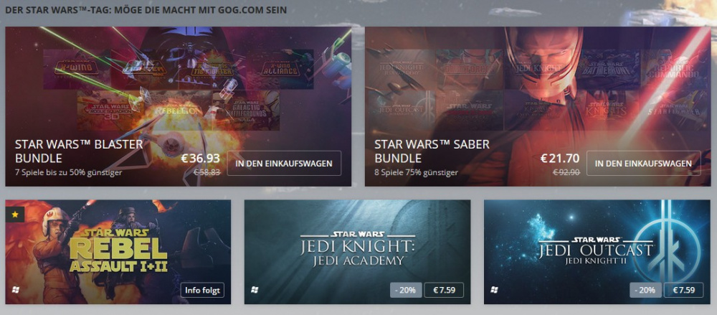Click Windows icon on Jedi Academy card
Screen dimensions: 717x315
(x=255, y=290)
